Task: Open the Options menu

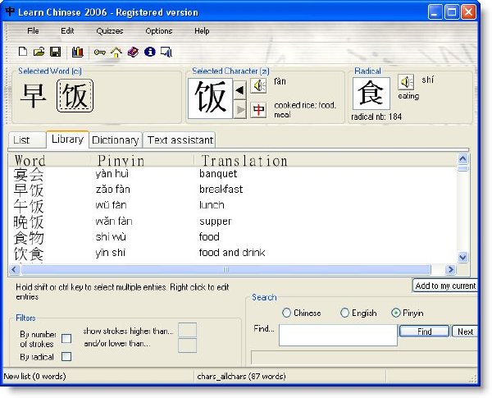Action: pos(159,31)
